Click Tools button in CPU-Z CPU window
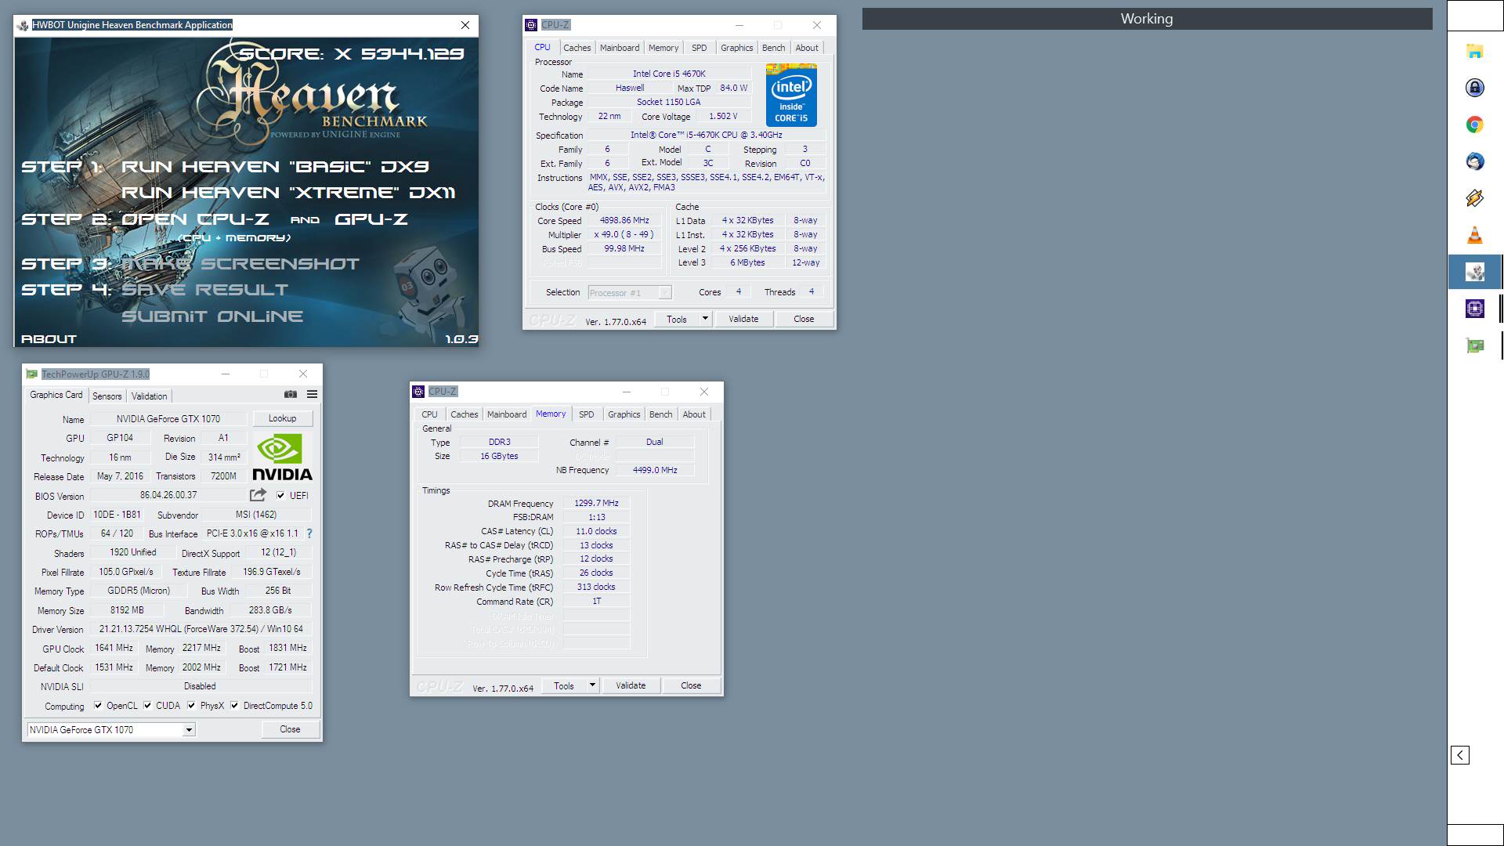Screen dimensions: 1504x846 677,319
